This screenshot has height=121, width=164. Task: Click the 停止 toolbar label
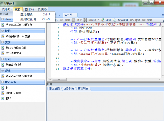[x=79, y=20]
